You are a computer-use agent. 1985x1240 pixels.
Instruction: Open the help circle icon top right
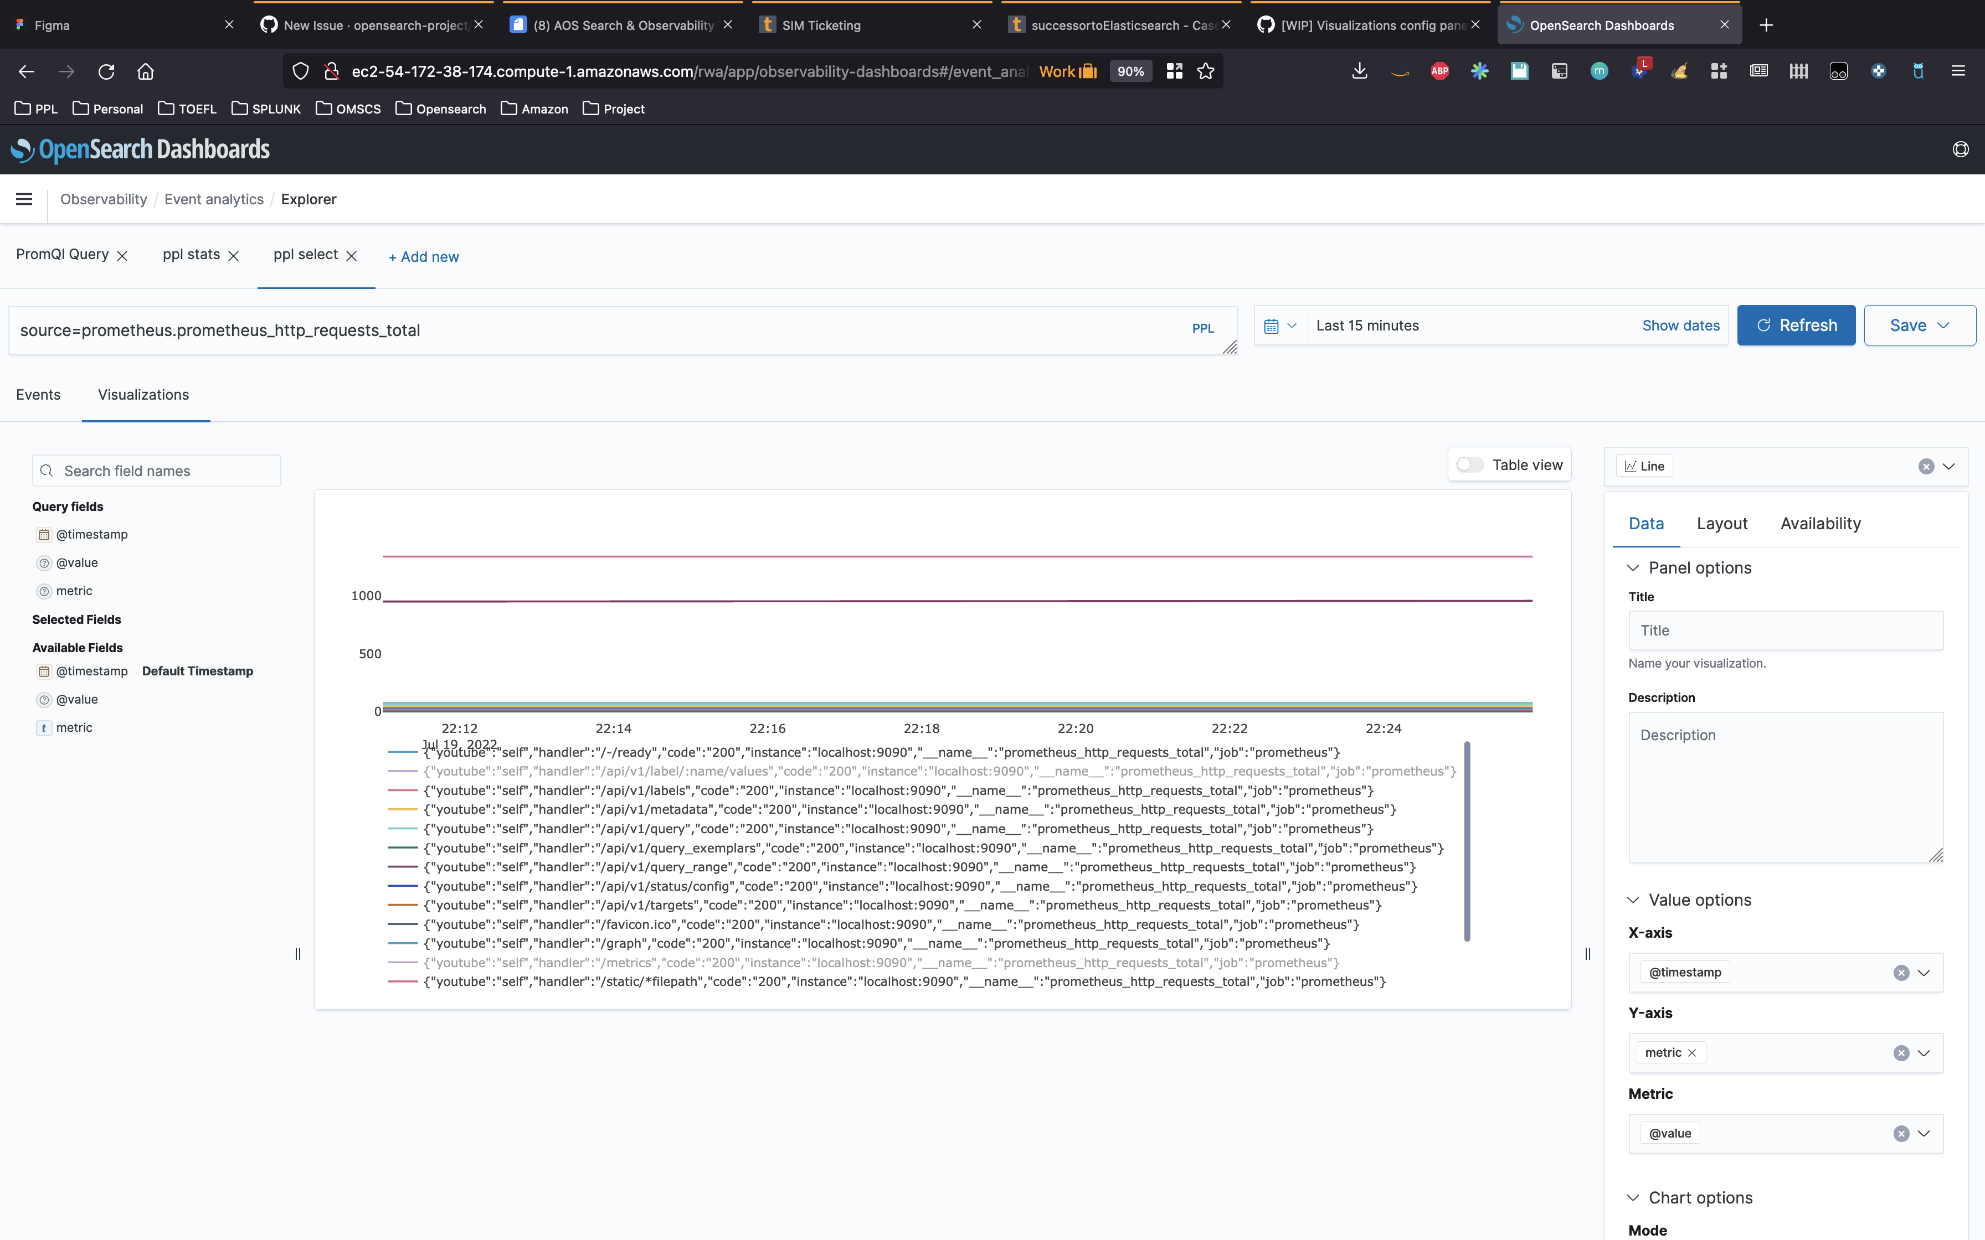click(1961, 149)
